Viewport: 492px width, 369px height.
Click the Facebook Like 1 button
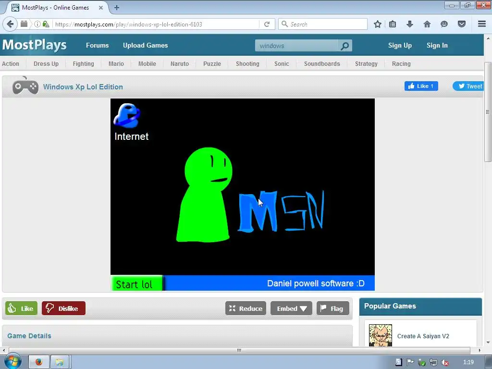(421, 86)
